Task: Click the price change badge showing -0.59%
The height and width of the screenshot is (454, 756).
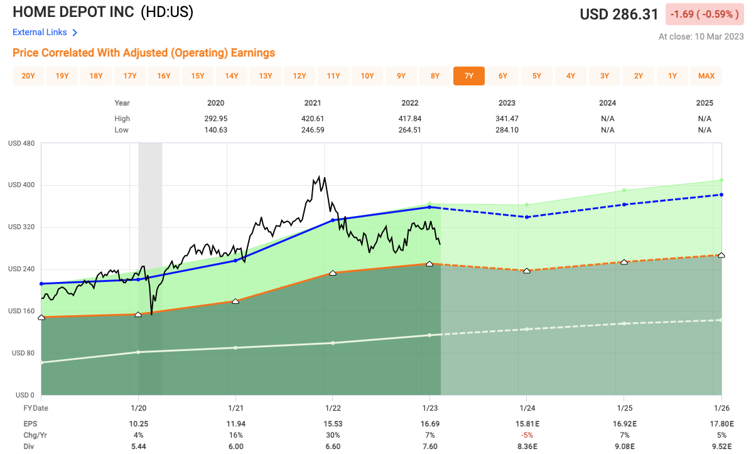Action: pos(704,14)
